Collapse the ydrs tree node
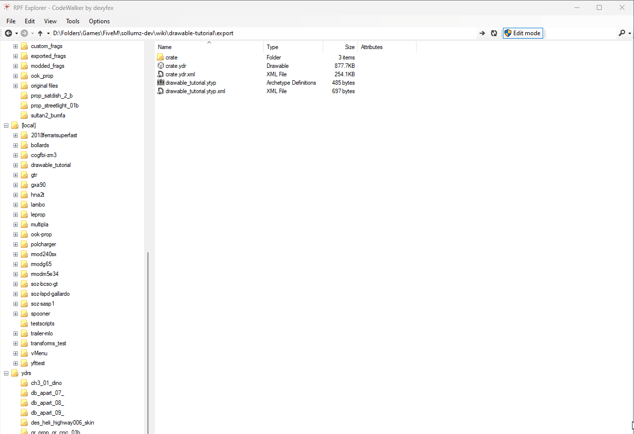Image resolution: width=634 pixels, height=434 pixels. click(x=6, y=373)
